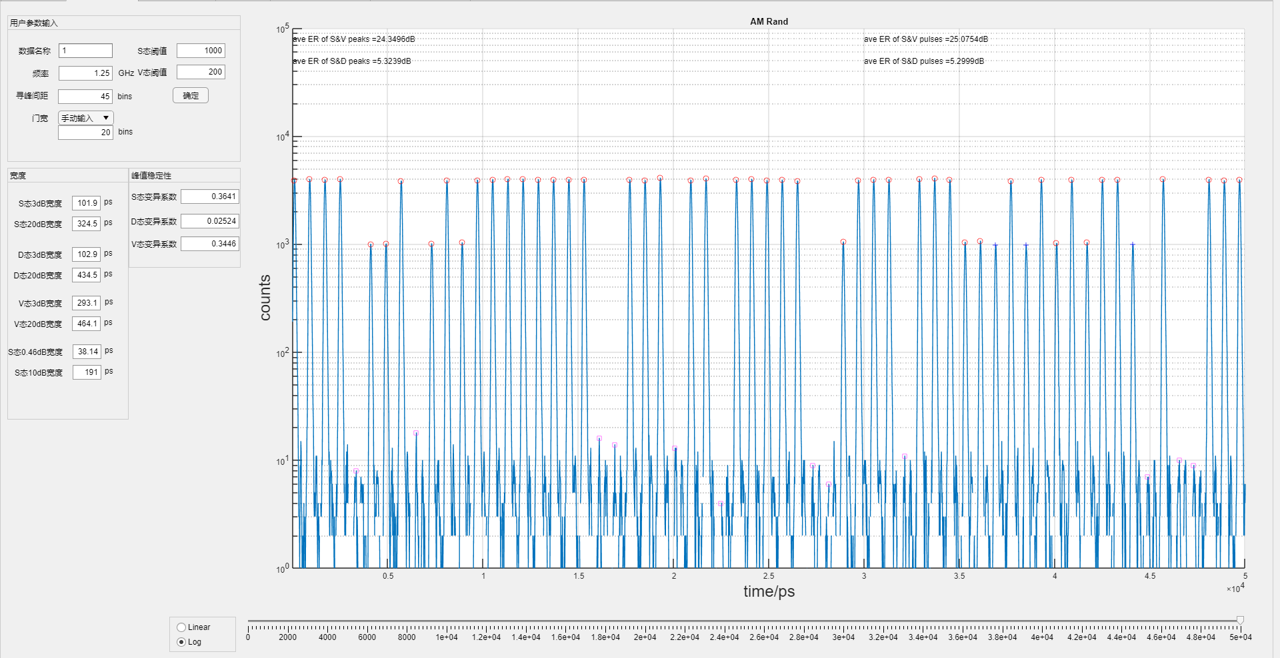Click the time/ps x-axis label

(769, 591)
